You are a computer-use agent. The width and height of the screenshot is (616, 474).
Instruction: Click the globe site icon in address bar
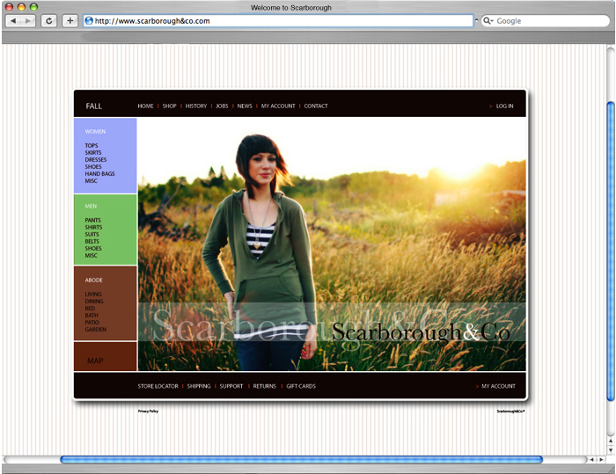click(89, 20)
